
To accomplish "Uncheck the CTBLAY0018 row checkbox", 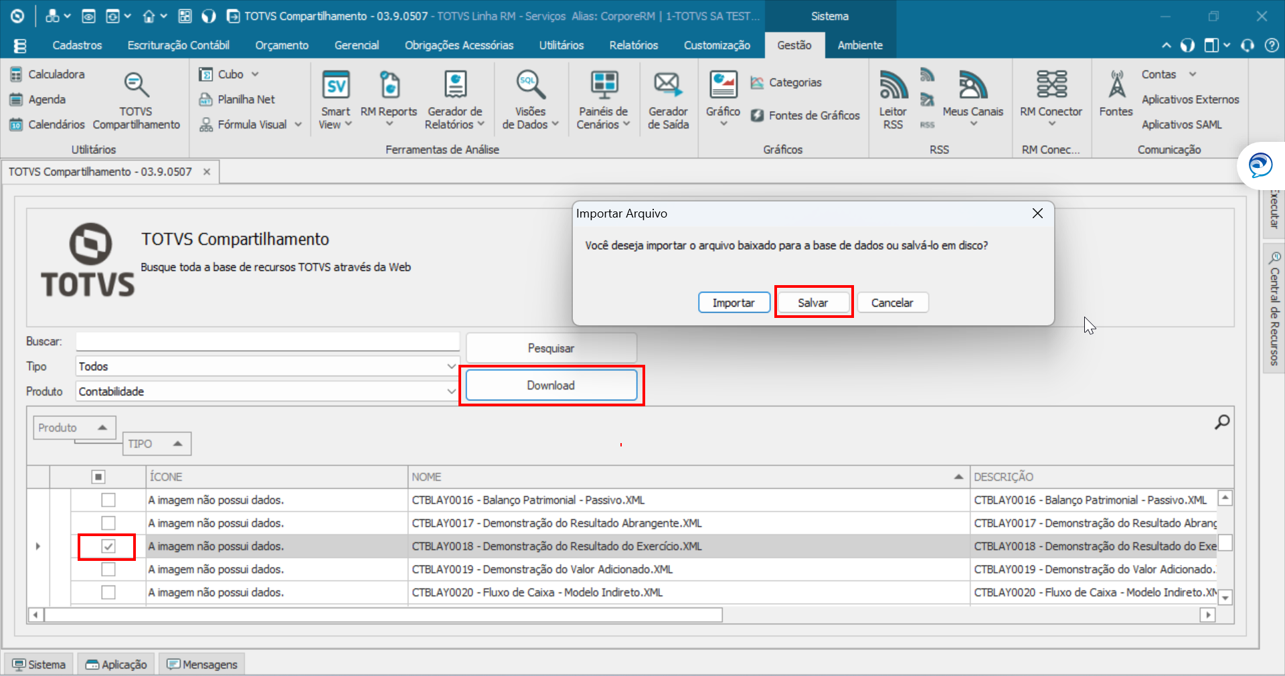I will (108, 546).
